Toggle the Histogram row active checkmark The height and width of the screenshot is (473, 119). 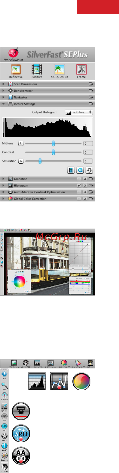tap(79, 185)
